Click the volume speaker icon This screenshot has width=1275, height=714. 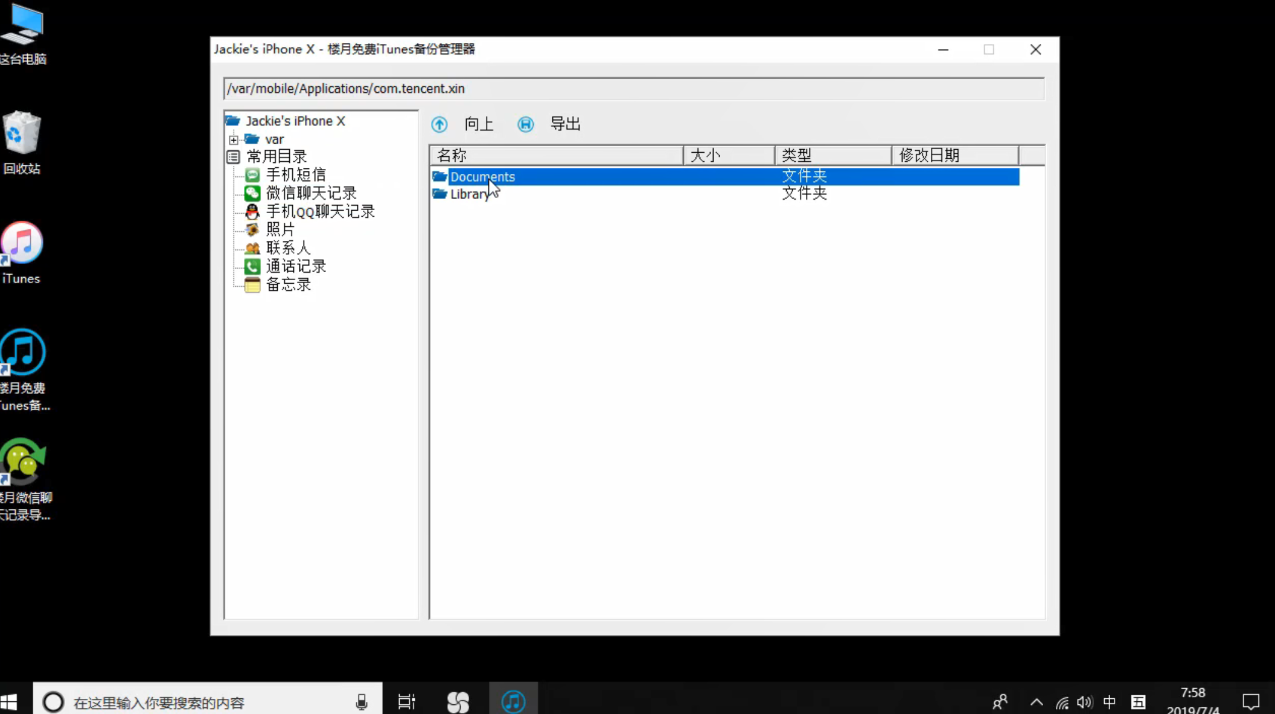tap(1085, 702)
